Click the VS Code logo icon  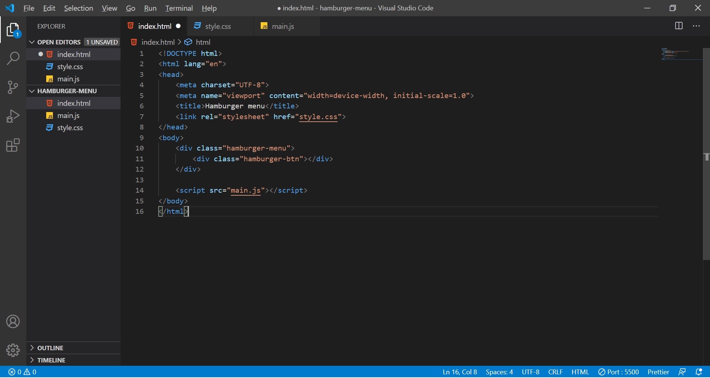pos(10,8)
